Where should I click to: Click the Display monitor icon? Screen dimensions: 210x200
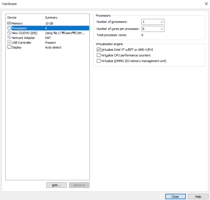[9, 47]
